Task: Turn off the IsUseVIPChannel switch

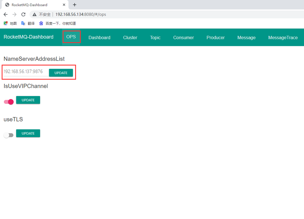Action: tap(9, 102)
